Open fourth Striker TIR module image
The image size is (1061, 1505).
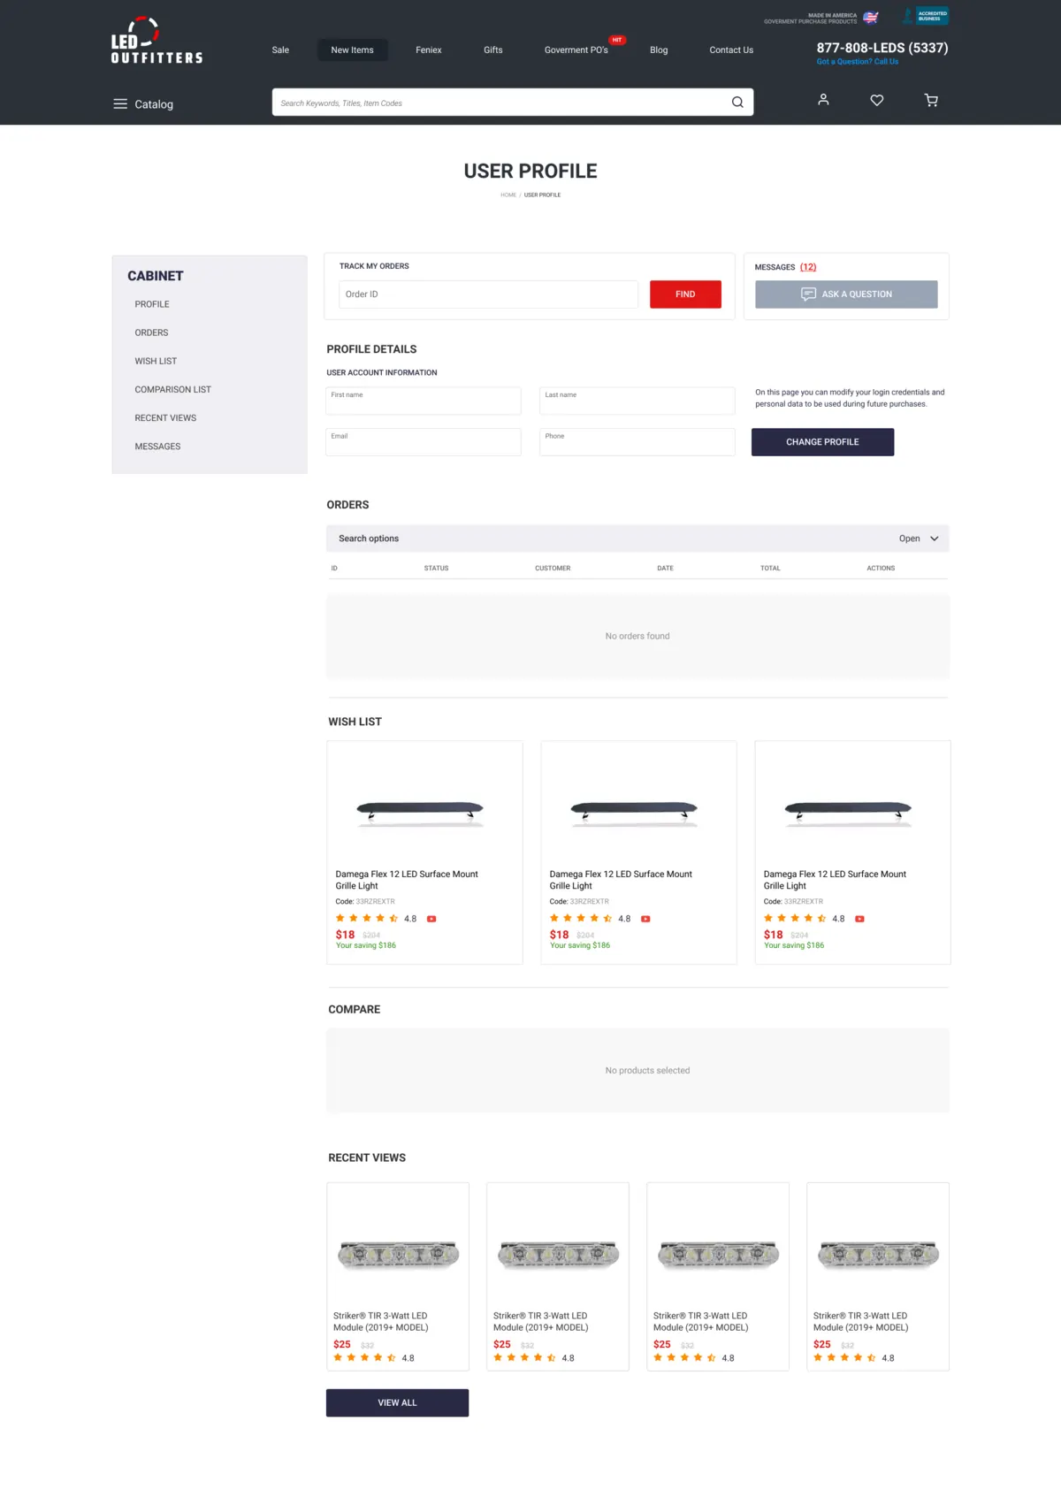878,1254
